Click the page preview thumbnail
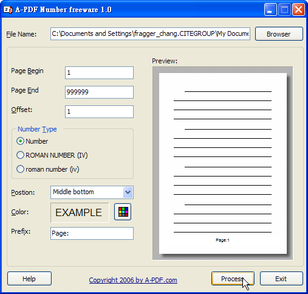The width and height of the screenshot is (308, 294). coord(223,163)
